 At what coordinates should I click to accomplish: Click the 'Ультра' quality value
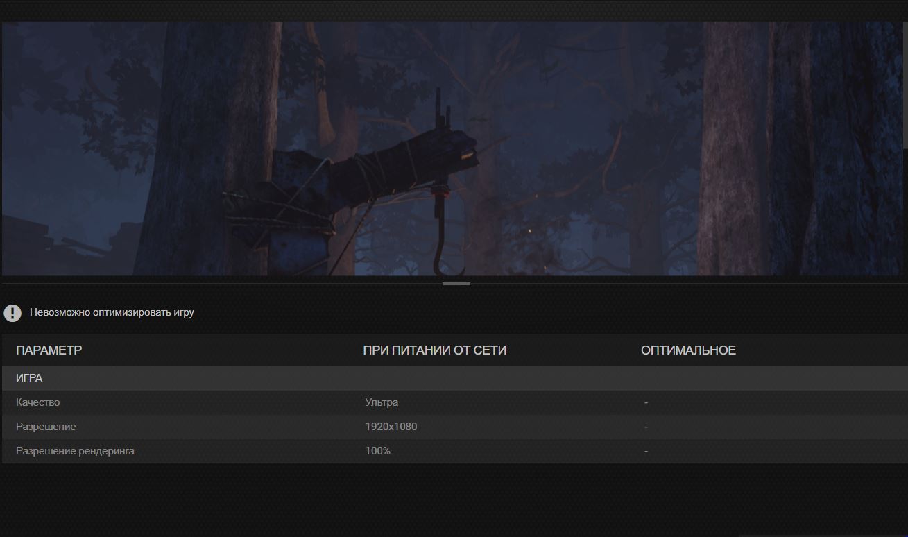382,402
